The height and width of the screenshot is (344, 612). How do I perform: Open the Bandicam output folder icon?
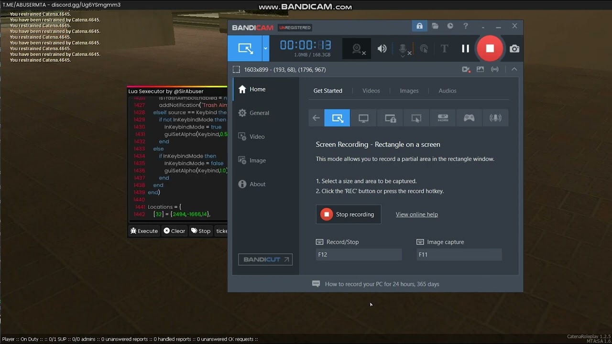(435, 26)
